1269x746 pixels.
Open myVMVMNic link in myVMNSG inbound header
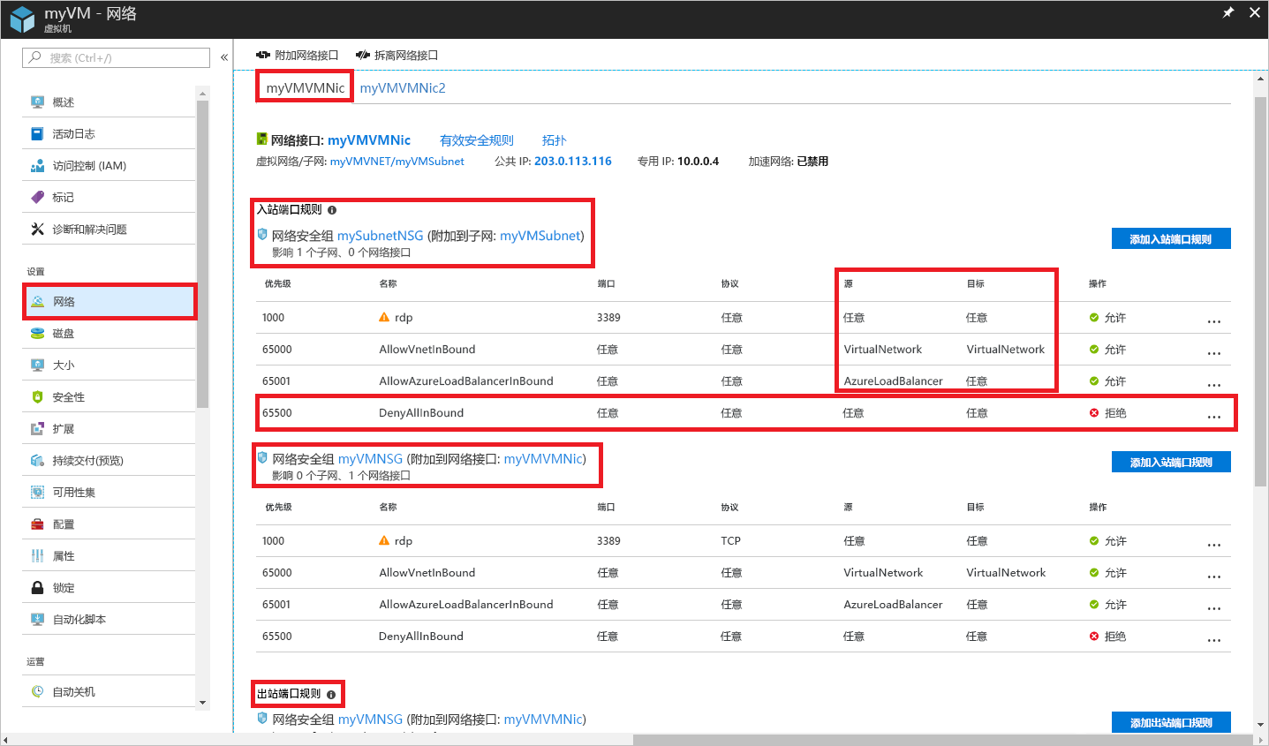[543, 459]
